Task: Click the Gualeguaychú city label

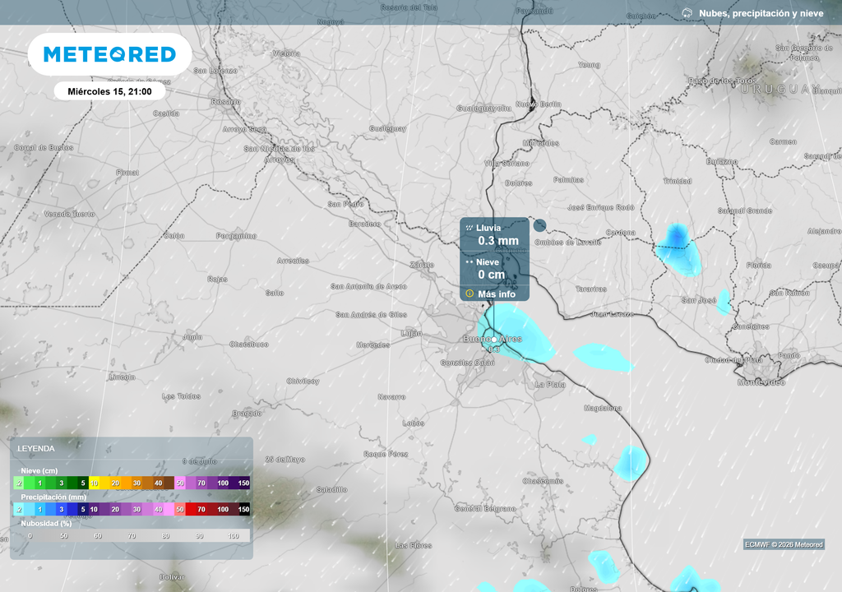Action: pyautogui.click(x=483, y=109)
